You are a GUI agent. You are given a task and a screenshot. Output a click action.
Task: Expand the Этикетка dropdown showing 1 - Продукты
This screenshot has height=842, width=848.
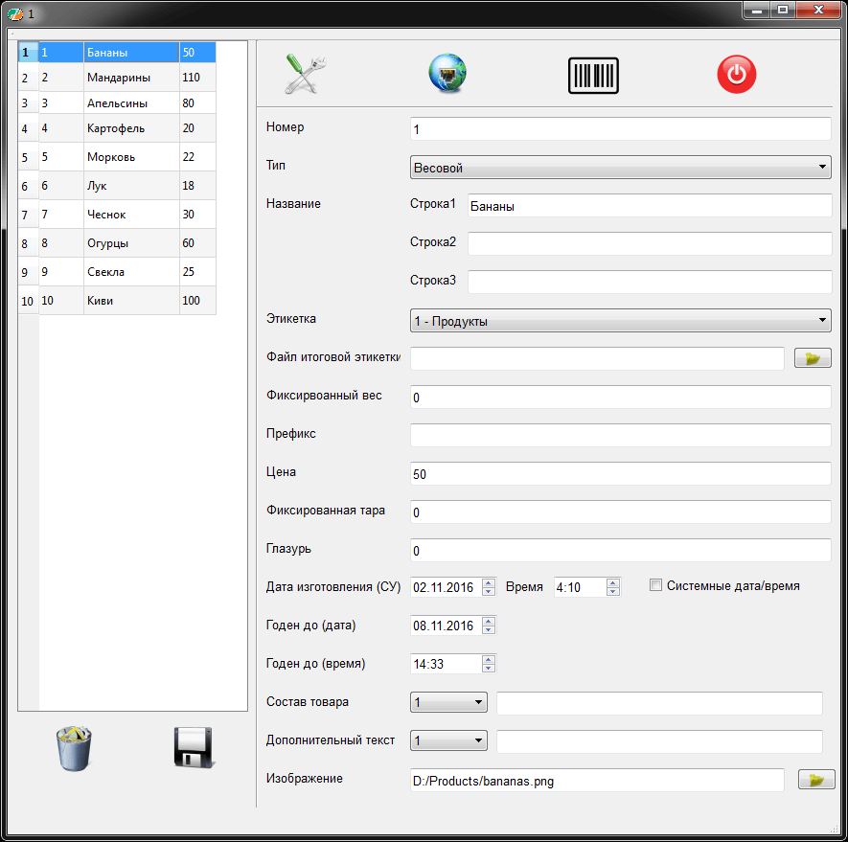coord(620,321)
